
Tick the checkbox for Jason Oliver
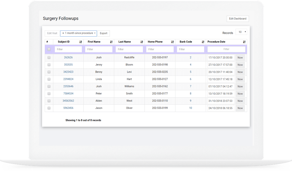(x=49, y=108)
